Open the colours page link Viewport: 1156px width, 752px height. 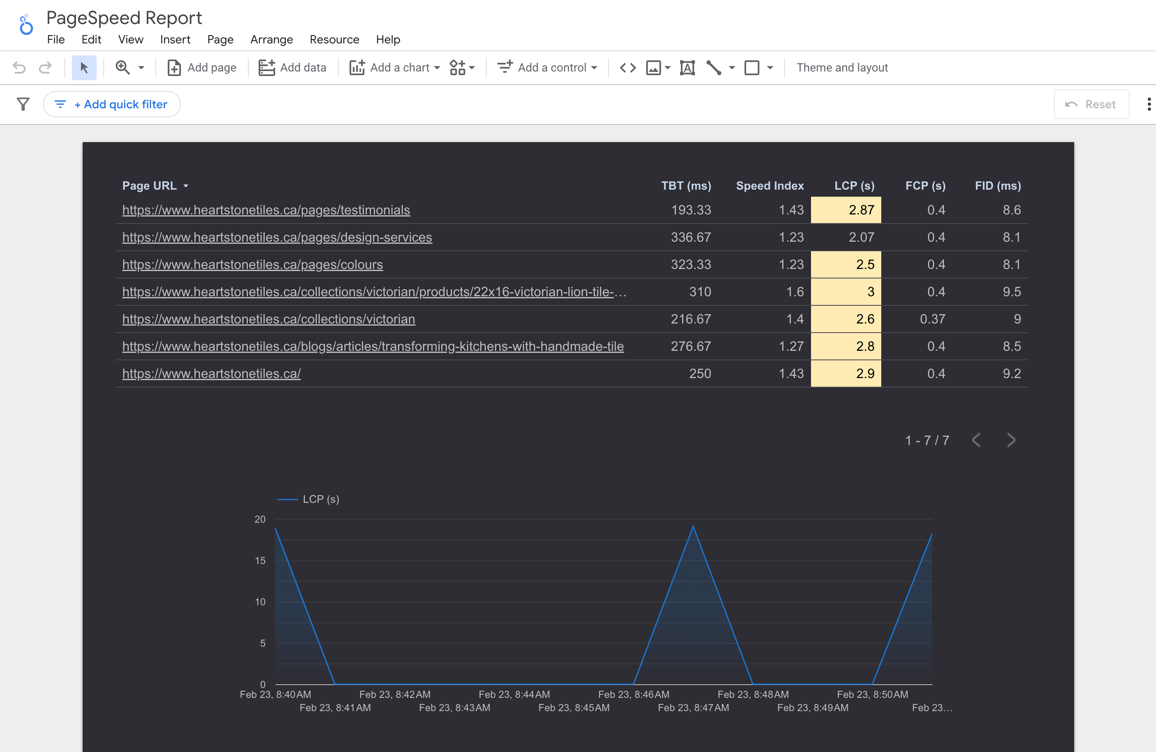coord(252,264)
